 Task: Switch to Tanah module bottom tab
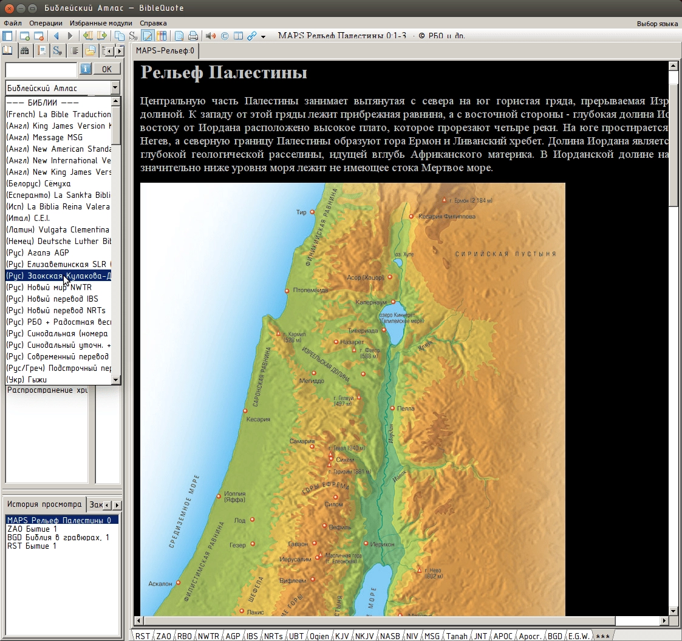(457, 636)
